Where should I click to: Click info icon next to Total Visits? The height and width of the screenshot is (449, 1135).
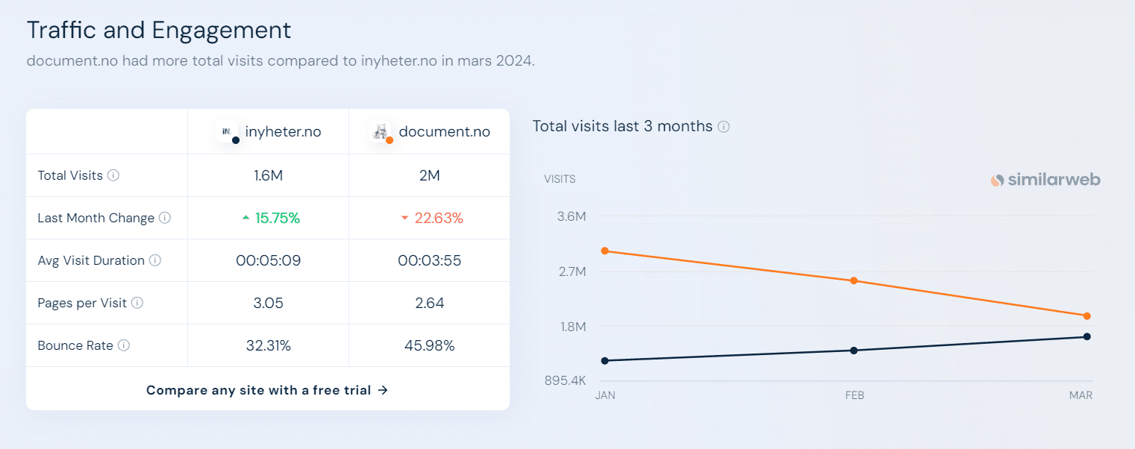click(113, 176)
